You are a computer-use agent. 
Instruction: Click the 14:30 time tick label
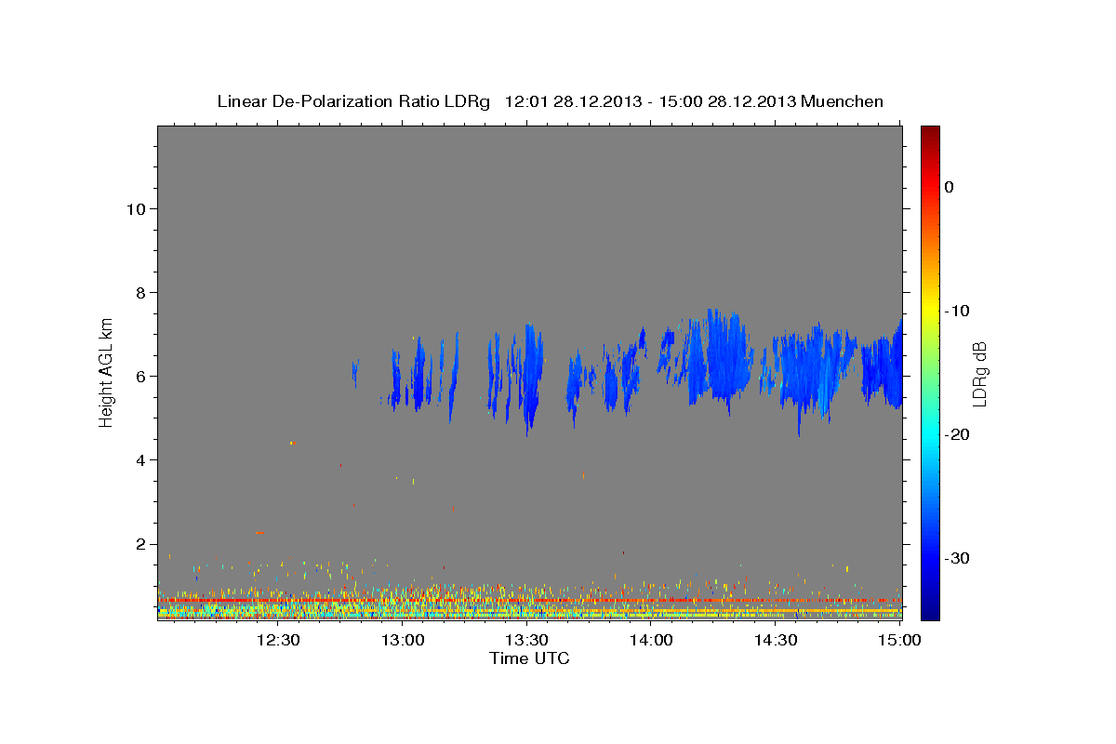tap(775, 640)
